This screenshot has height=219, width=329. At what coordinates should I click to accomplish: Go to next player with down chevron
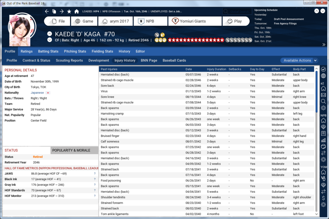tap(49, 40)
